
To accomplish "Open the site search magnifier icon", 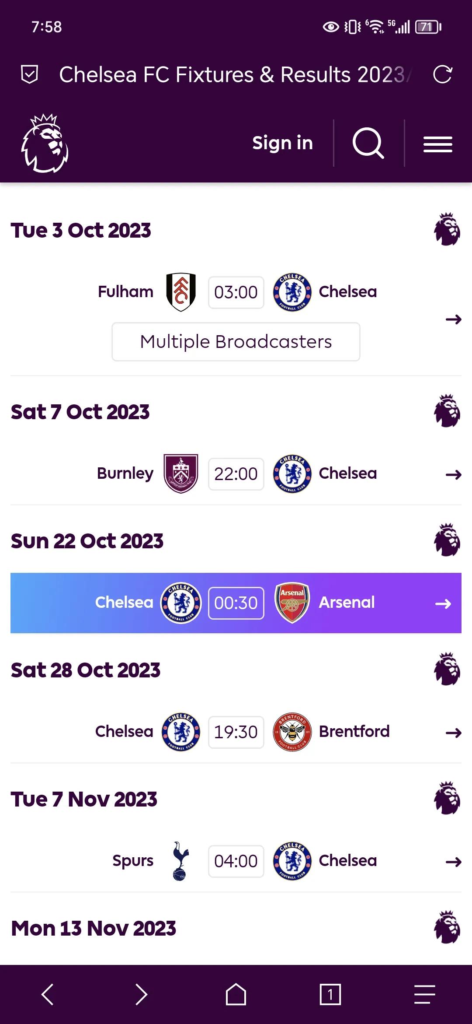I will [x=368, y=143].
